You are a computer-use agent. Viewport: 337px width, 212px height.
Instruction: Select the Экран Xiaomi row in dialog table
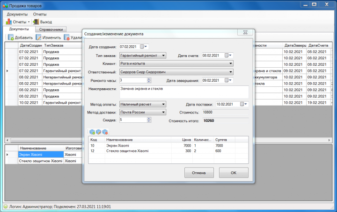[x=168, y=146]
